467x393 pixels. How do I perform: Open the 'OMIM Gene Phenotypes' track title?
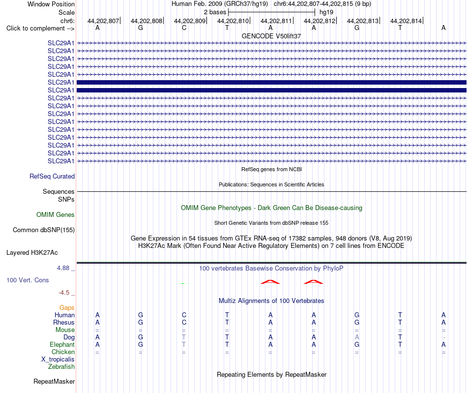271,208
